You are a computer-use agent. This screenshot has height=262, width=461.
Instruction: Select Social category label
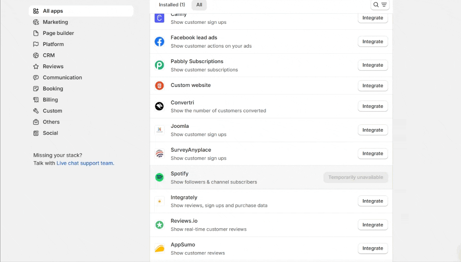tap(50, 133)
